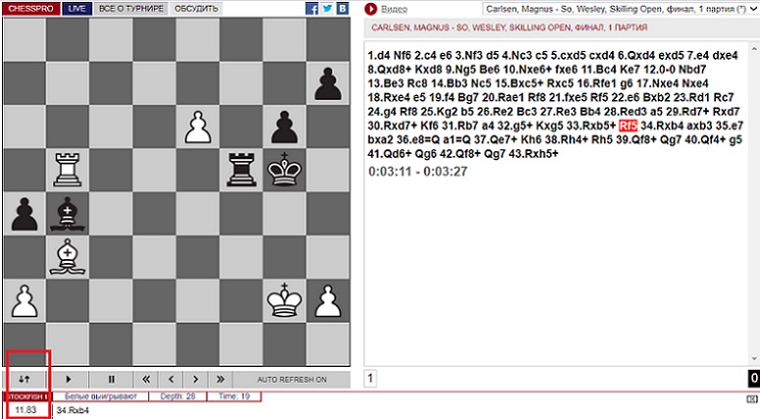Click the CHESSPRO logo
The width and height of the screenshot is (760, 419).
pyautogui.click(x=31, y=8)
